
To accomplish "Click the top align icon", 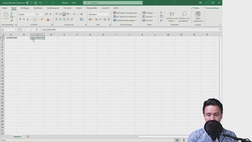I will coord(57,14).
